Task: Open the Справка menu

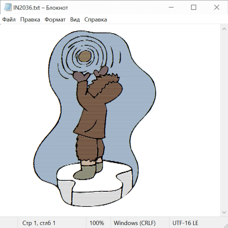Action: (x=96, y=20)
